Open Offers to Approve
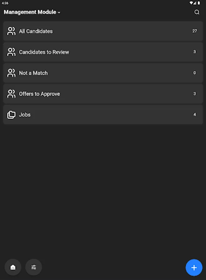The height and width of the screenshot is (280, 206). pyautogui.click(x=39, y=94)
